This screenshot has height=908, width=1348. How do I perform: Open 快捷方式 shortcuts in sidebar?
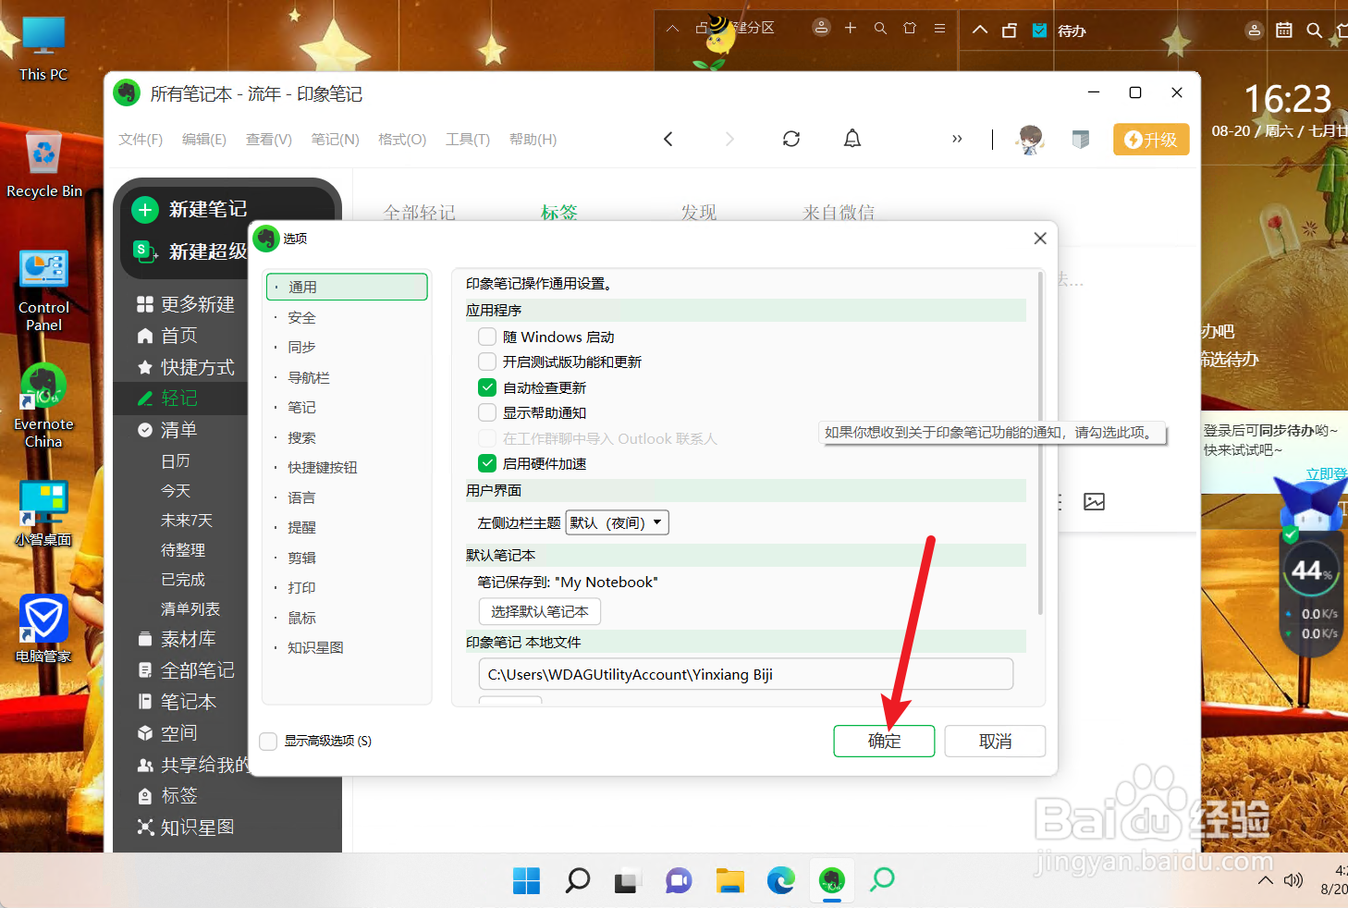(x=186, y=367)
